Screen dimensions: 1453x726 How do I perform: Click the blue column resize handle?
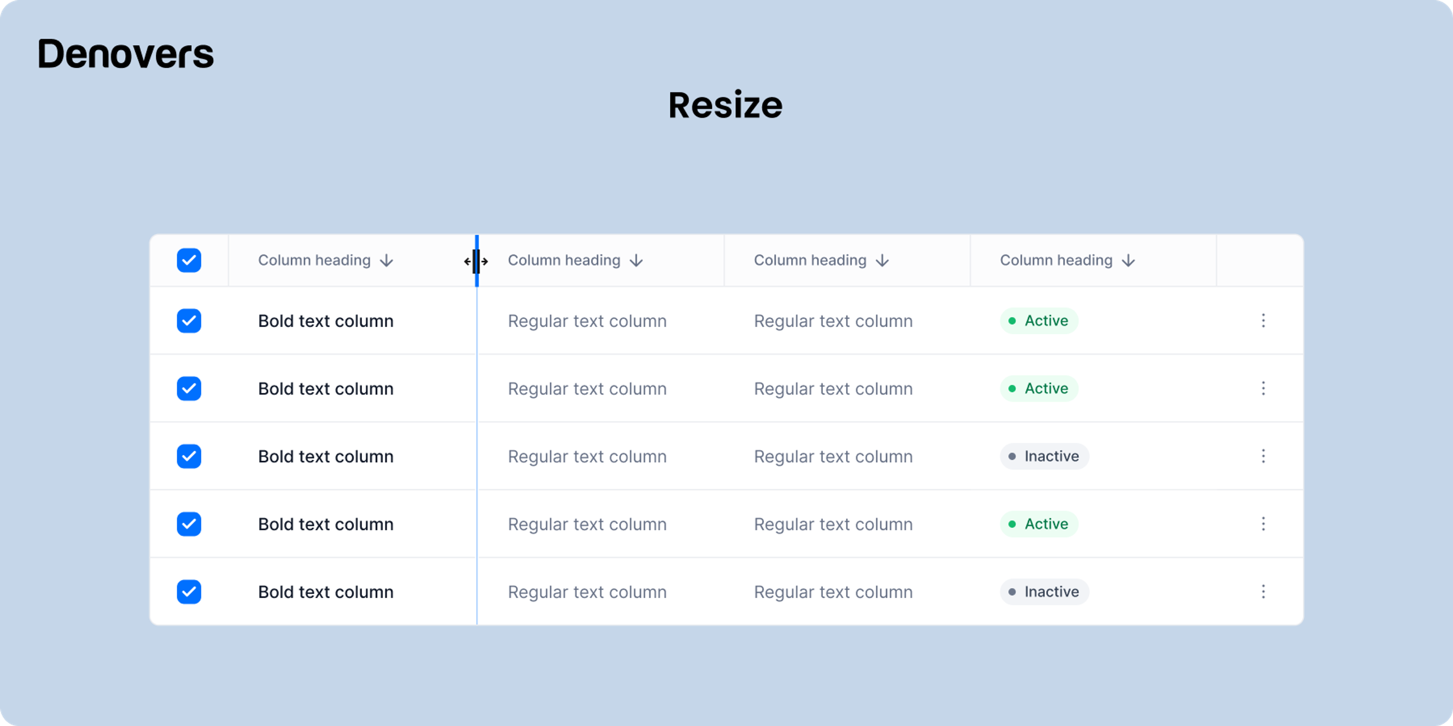[477, 261]
